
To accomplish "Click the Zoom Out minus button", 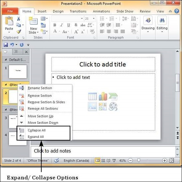I will point(130,161).
